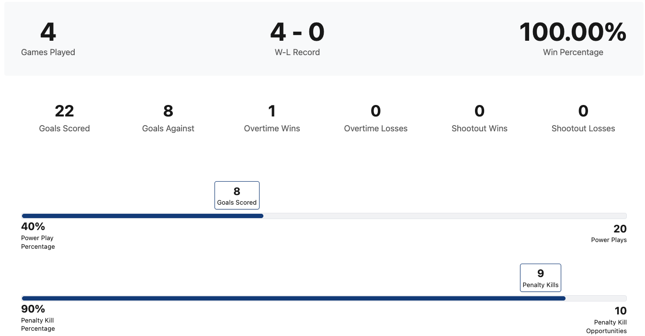Click the 9 Penalty Kills callout box
The image size is (645, 336).
(x=541, y=278)
